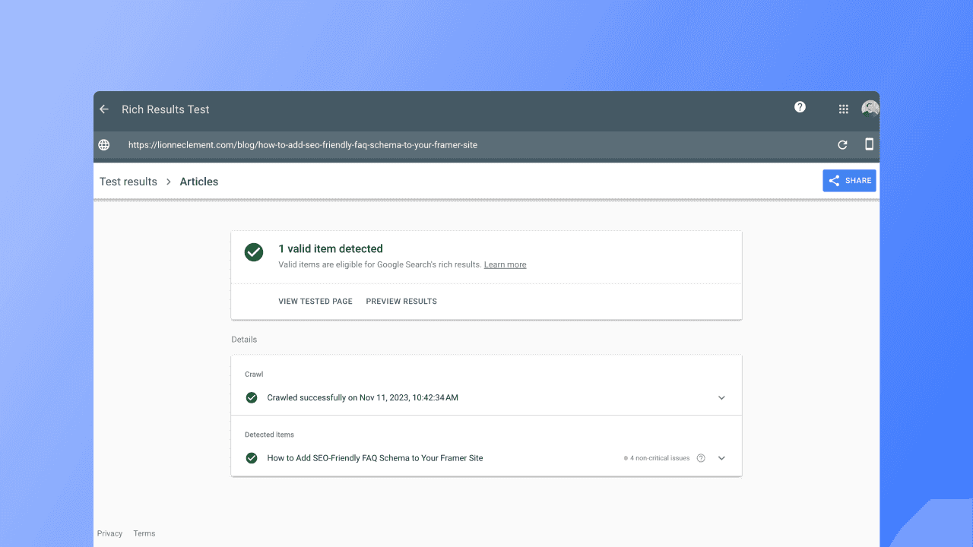Click VIEW TESTED PAGE

(x=315, y=302)
